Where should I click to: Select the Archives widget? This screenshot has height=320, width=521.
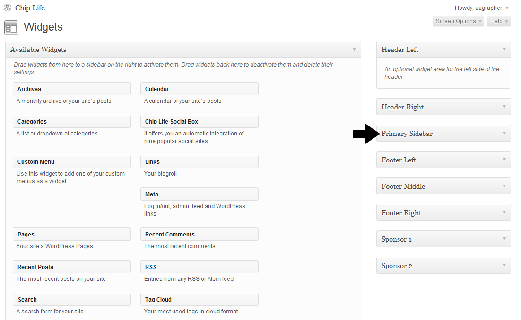71,89
